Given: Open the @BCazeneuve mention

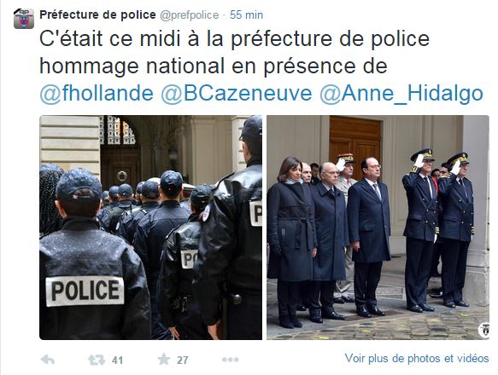Looking at the screenshot, I should [x=237, y=94].
